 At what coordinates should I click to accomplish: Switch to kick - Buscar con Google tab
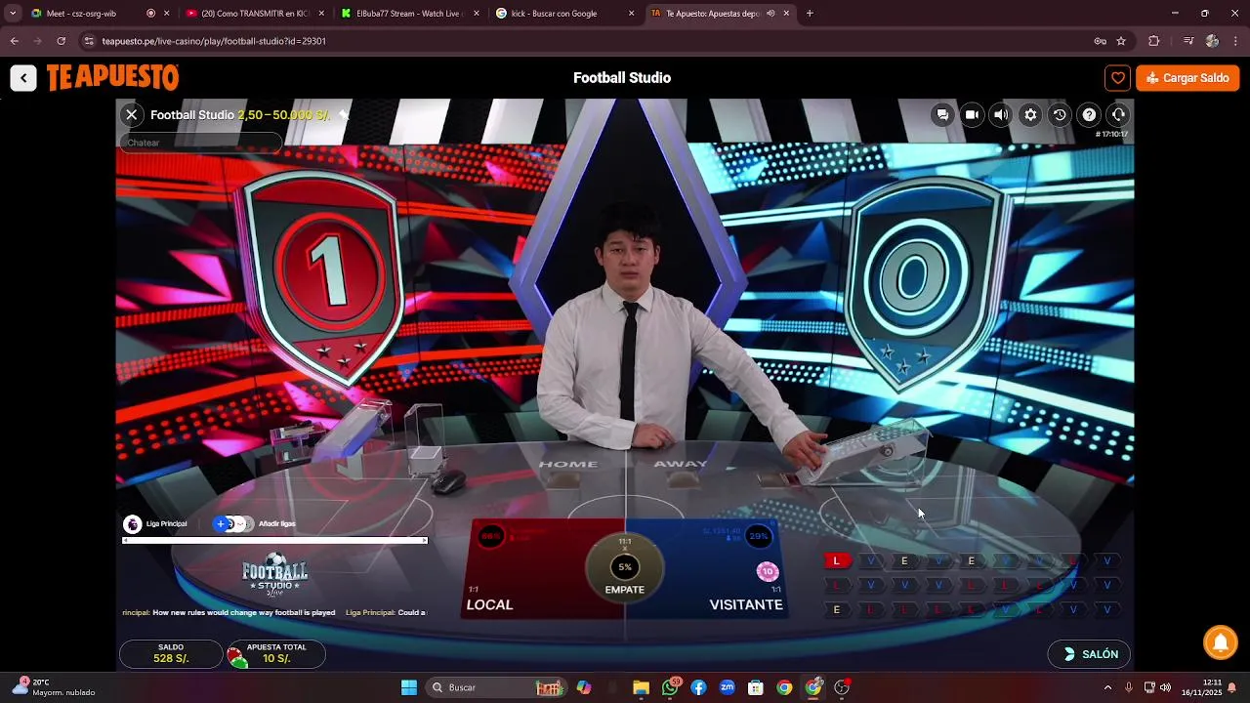click(563, 14)
